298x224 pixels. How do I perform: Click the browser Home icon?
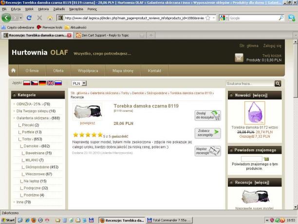tap(50, 18)
